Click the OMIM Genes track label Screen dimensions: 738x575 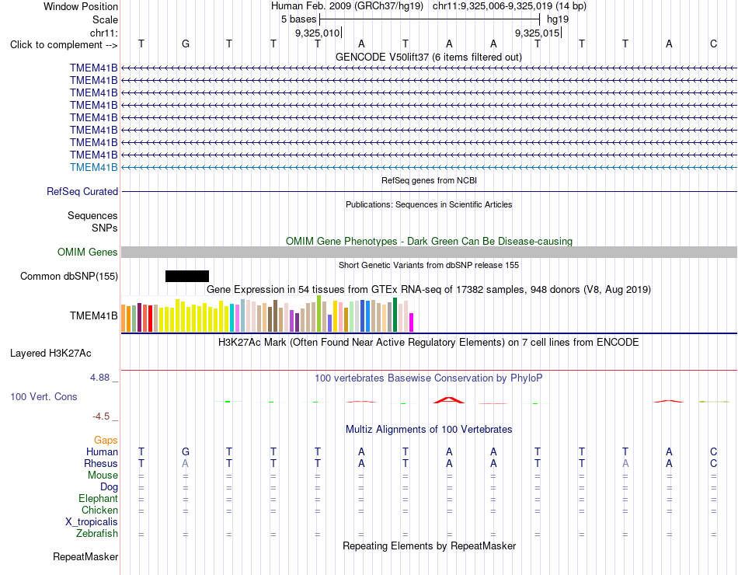click(x=88, y=252)
